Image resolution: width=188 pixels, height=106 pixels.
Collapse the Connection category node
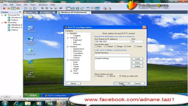click(x=68, y=60)
